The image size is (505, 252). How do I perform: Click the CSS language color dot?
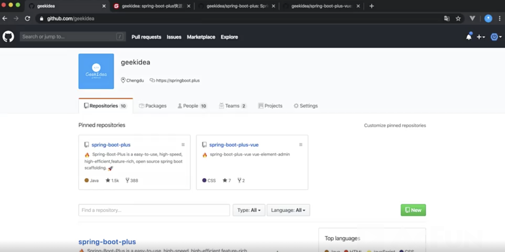[x=204, y=180]
